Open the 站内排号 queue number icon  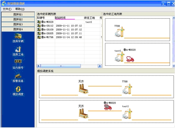[x=18, y=64]
